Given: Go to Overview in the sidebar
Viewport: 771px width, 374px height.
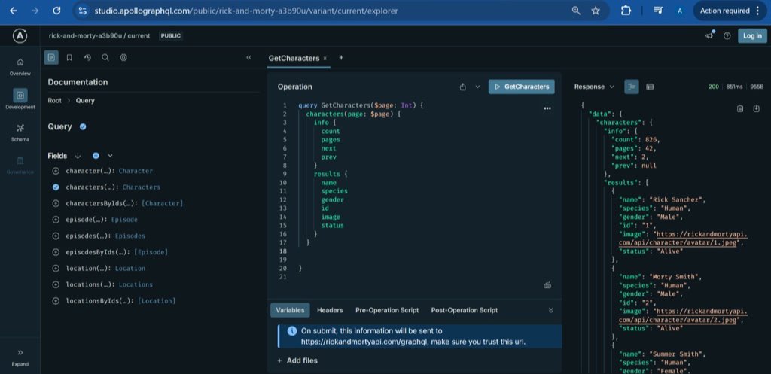Looking at the screenshot, I should 20,67.
